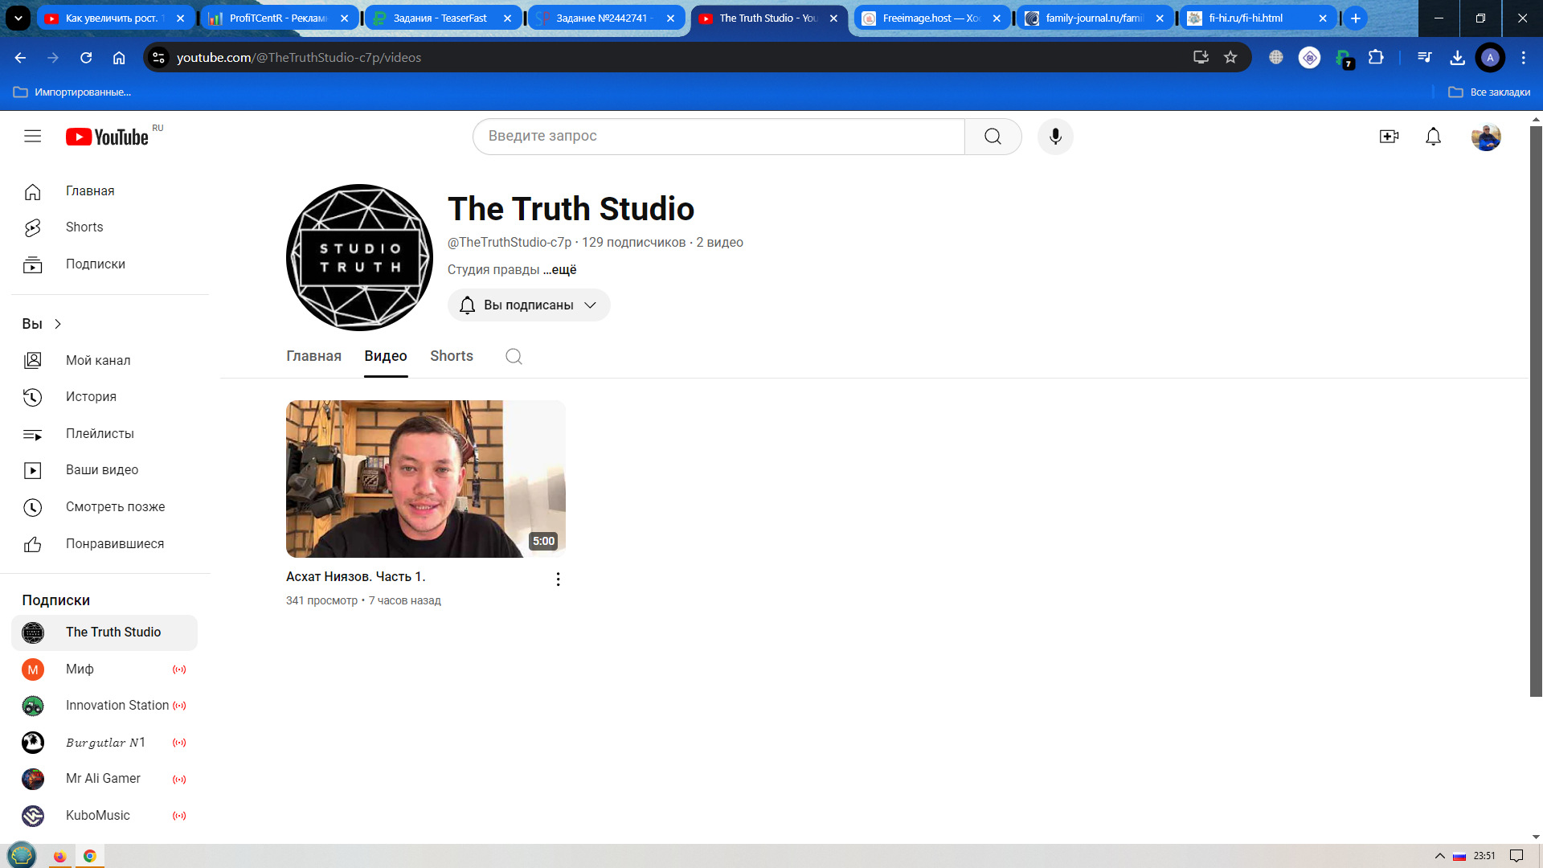Open 'Мой канал' in sidebar
1543x868 pixels.
[x=104, y=361]
